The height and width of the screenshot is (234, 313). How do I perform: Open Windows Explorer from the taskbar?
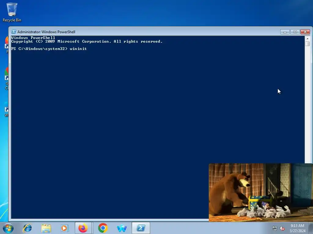pyautogui.click(x=46, y=228)
